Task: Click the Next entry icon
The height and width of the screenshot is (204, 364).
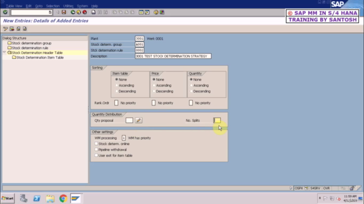Action: coord(24,29)
